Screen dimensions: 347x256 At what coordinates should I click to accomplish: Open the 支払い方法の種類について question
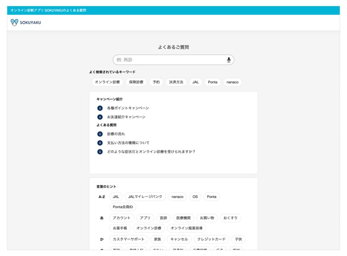[x=128, y=143]
